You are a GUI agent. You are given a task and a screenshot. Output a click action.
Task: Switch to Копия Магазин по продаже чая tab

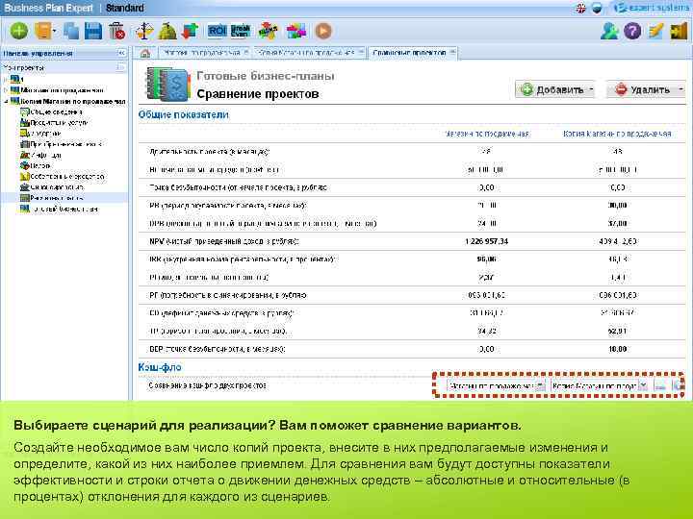(x=306, y=53)
